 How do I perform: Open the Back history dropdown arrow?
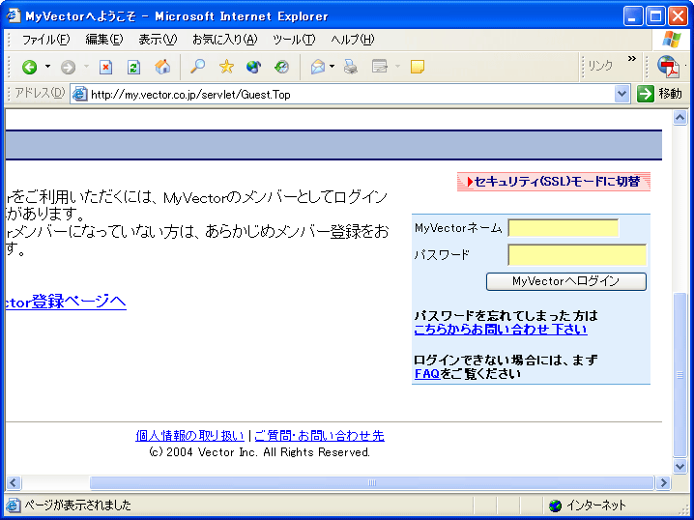click(47, 67)
